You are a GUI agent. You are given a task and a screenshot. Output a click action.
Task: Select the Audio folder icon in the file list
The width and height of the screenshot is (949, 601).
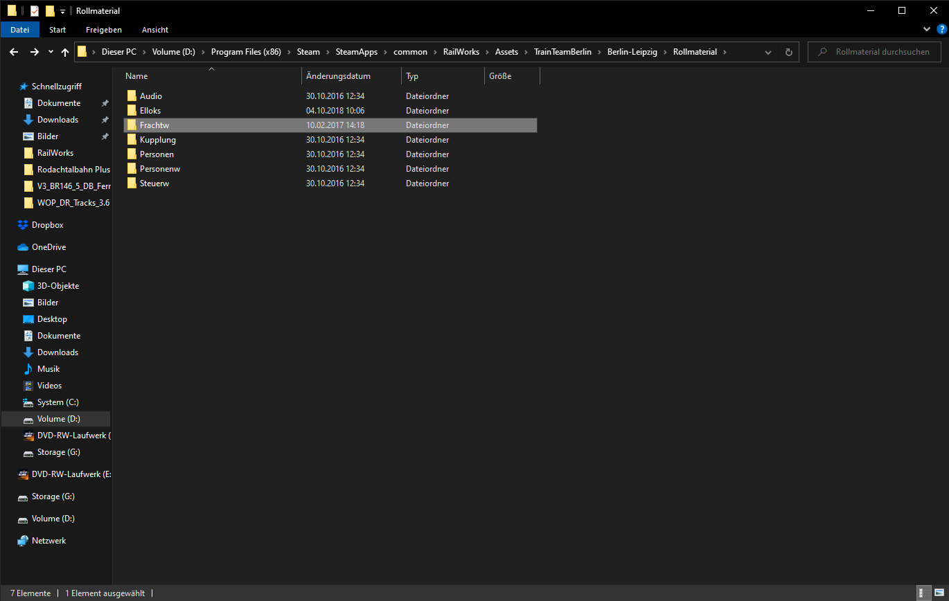(132, 96)
